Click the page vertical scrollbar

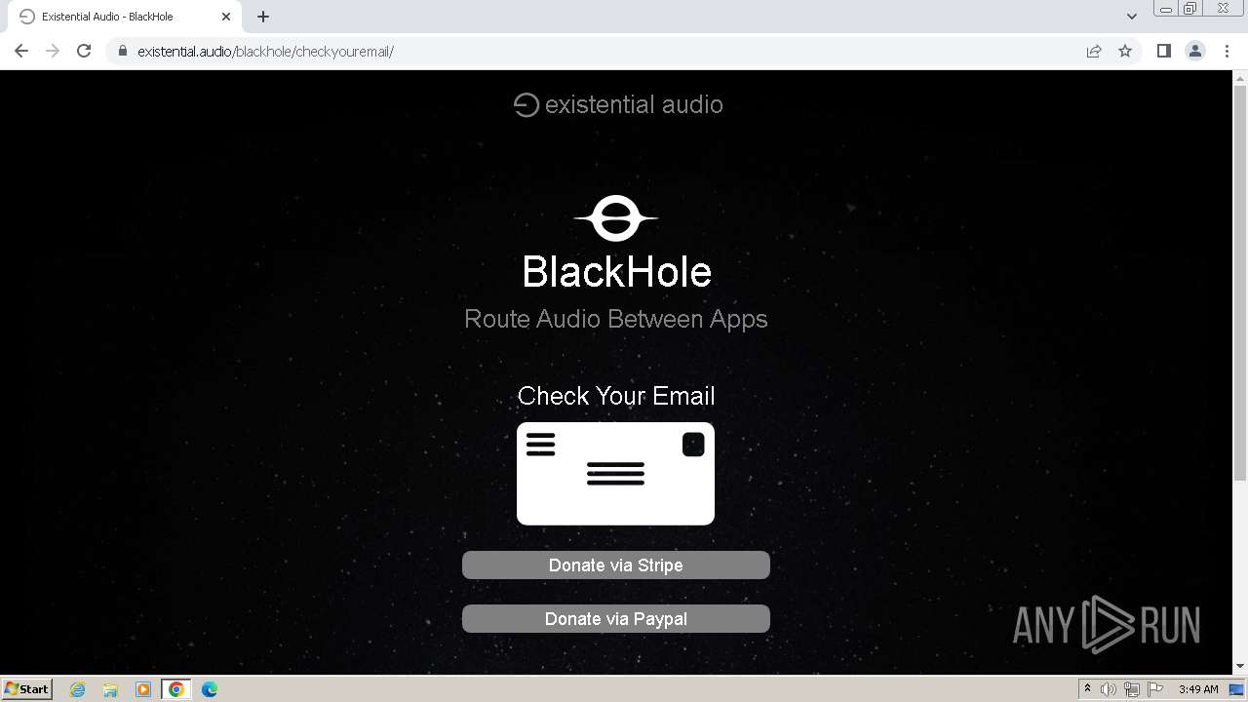coord(1240,283)
